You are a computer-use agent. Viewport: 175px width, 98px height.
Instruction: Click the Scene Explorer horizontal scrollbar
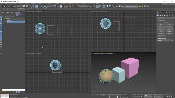pyautogui.click(x=13, y=90)
